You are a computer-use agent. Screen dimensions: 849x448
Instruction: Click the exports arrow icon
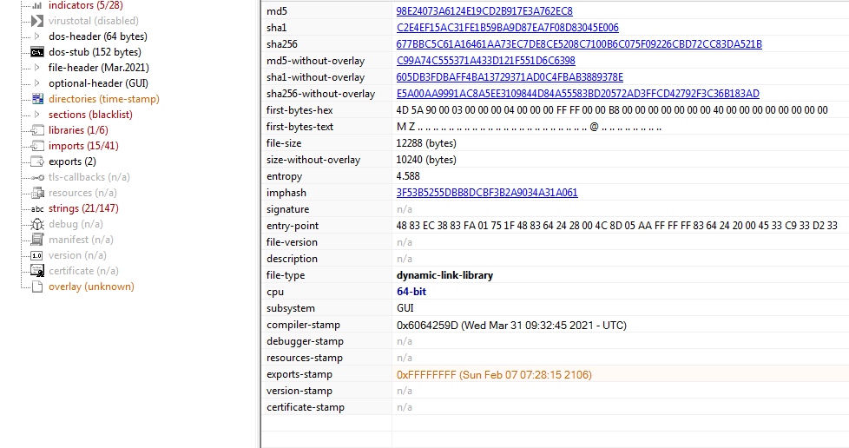pos(37,161)
